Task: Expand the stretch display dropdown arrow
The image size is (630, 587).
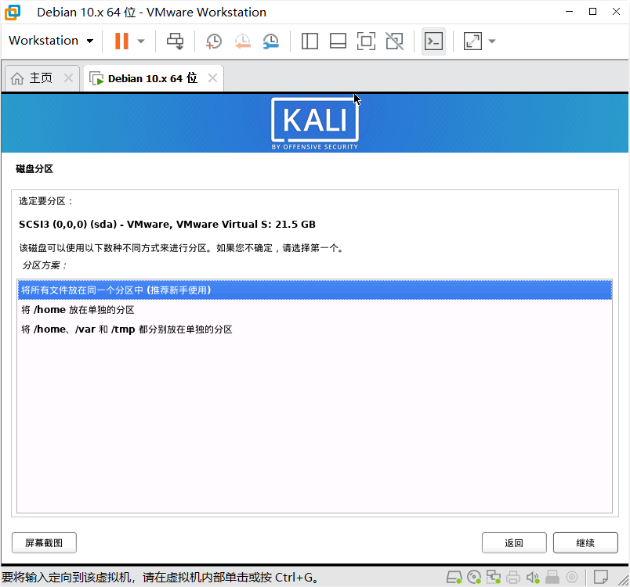Action: [492, 41]
